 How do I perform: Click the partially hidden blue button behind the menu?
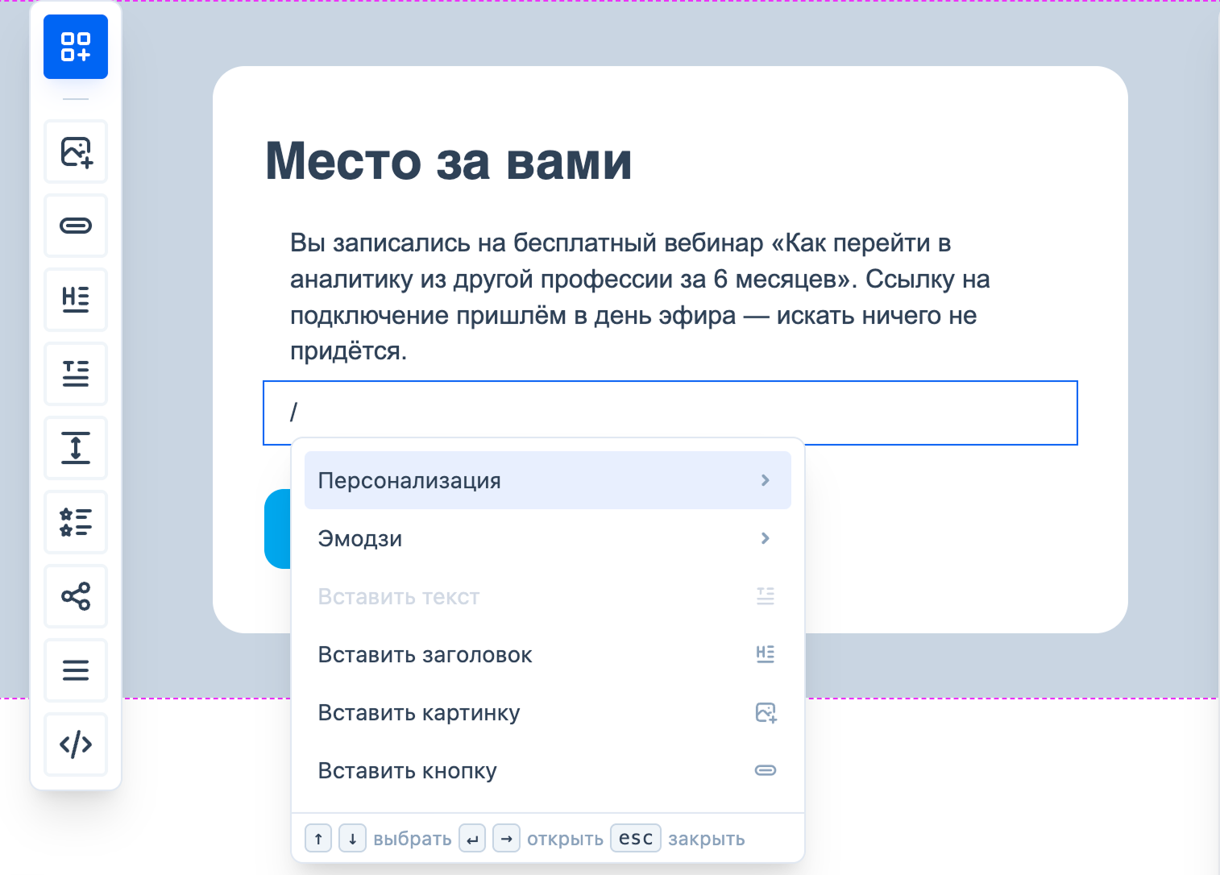click(x=277, y=529)
